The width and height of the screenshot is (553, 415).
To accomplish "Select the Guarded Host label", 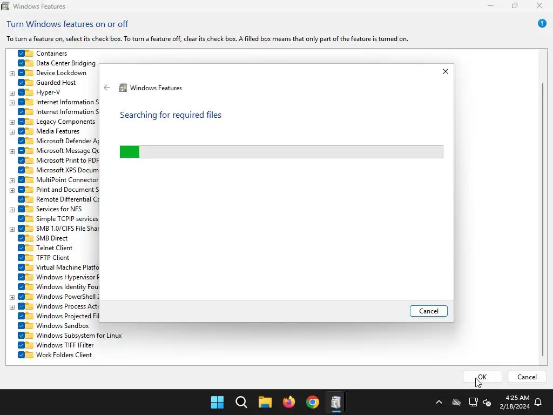I will click(56, 83).
